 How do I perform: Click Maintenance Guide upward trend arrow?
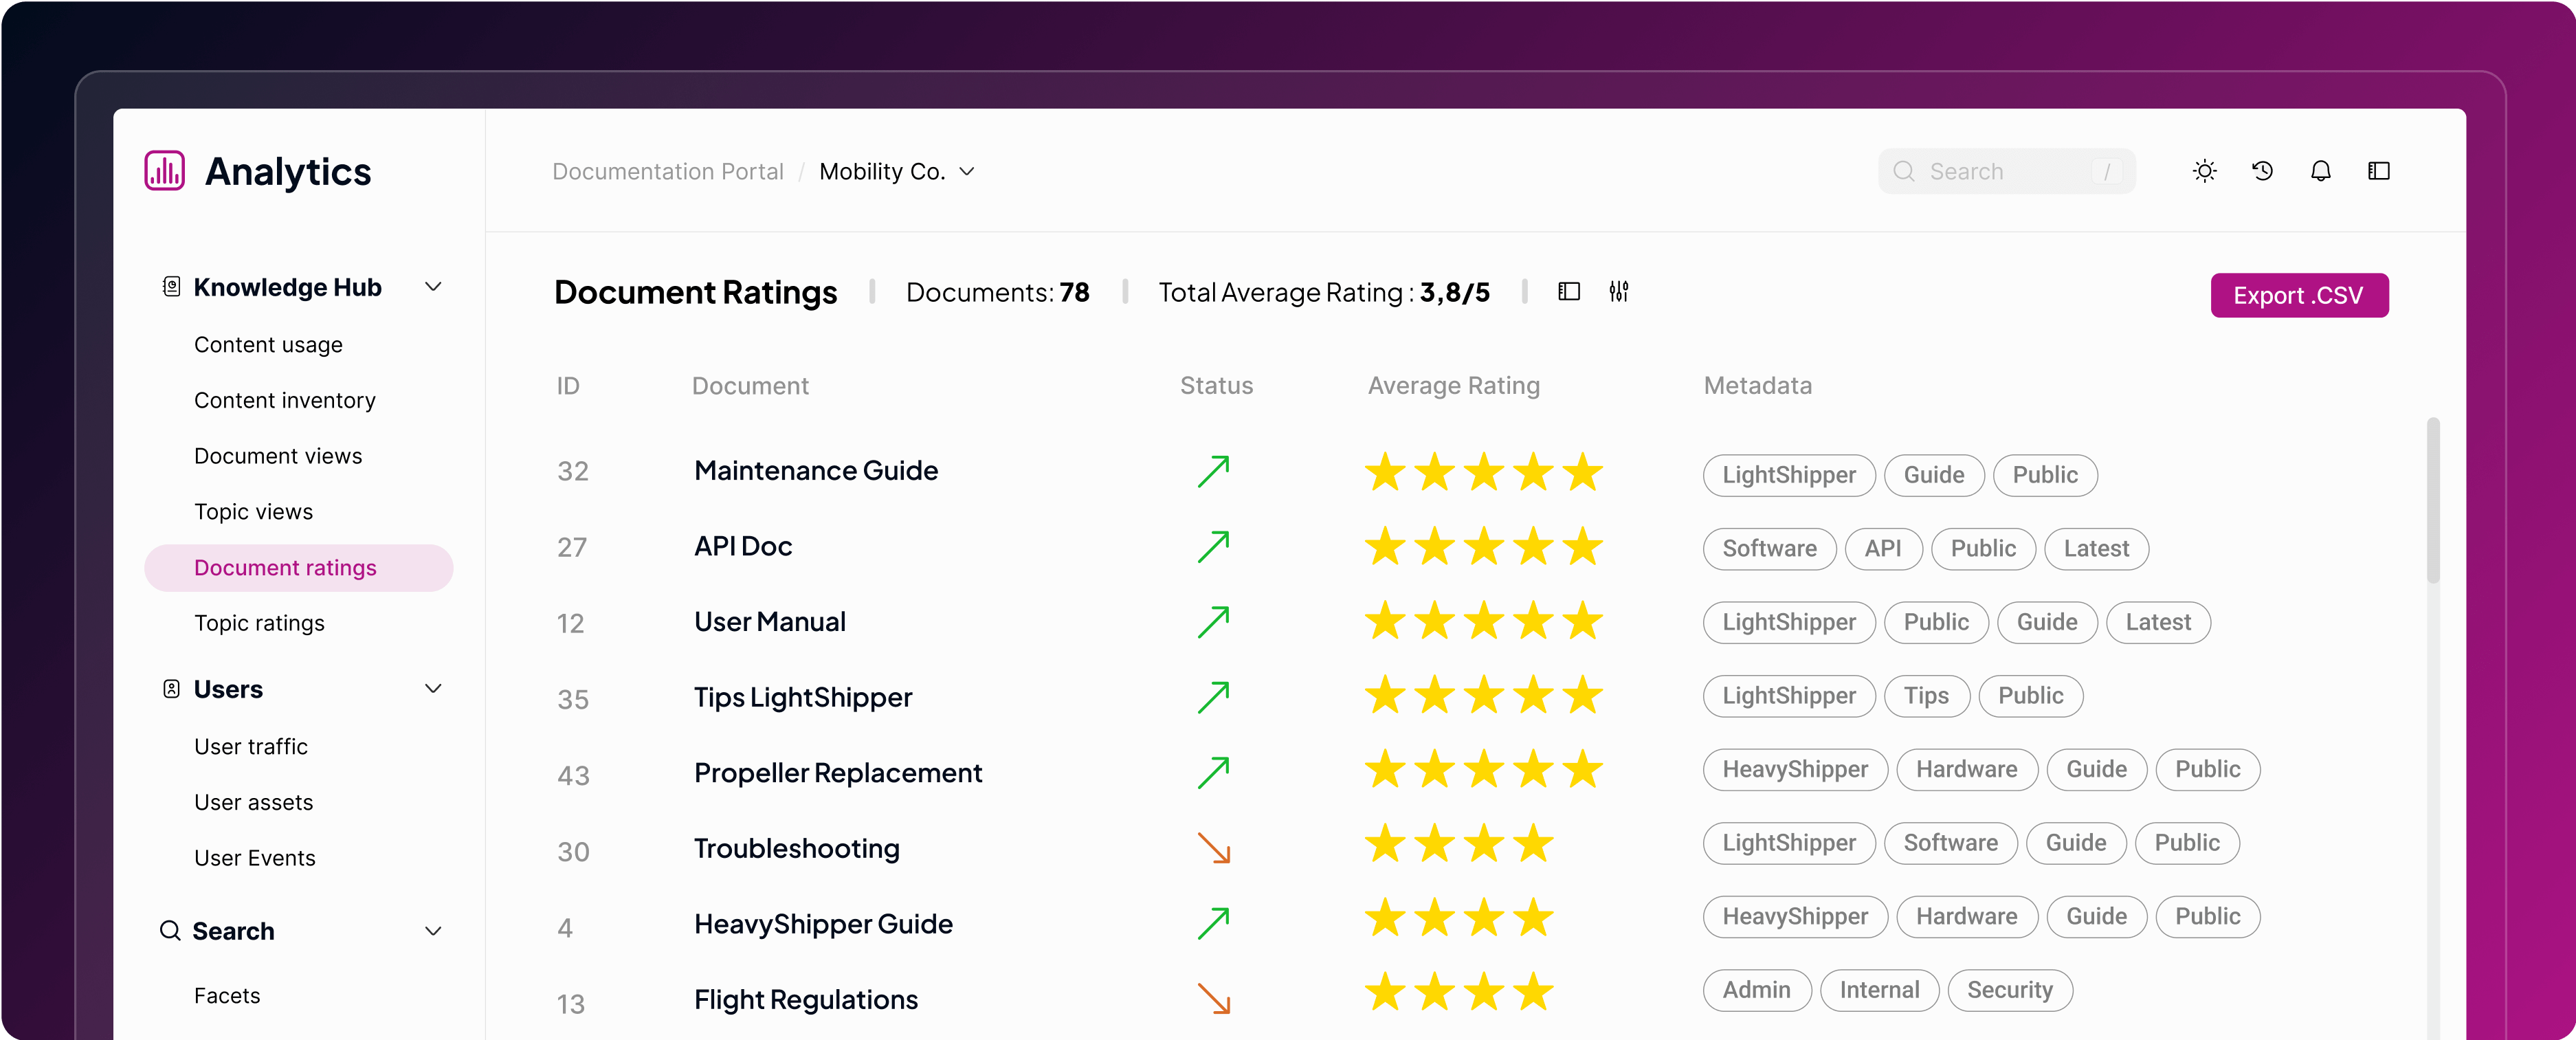tap(1214, 471)
